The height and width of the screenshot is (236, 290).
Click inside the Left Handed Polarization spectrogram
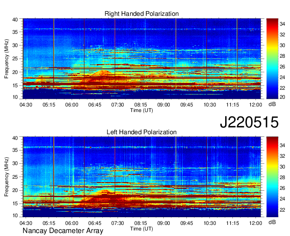coord(142,177)
